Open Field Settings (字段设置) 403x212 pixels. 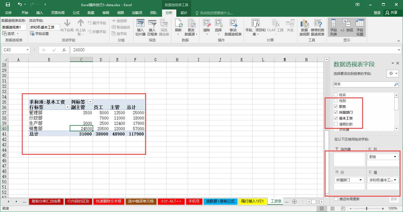tap(39, 34)
